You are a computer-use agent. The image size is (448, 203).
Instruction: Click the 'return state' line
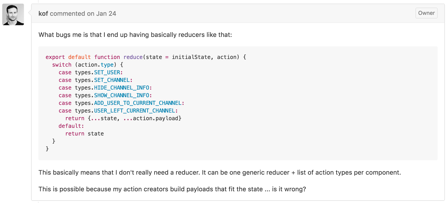pos(84,133)
